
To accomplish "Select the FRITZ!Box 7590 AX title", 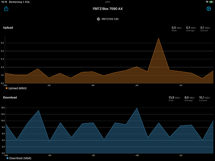I will [x=107, y=9].
